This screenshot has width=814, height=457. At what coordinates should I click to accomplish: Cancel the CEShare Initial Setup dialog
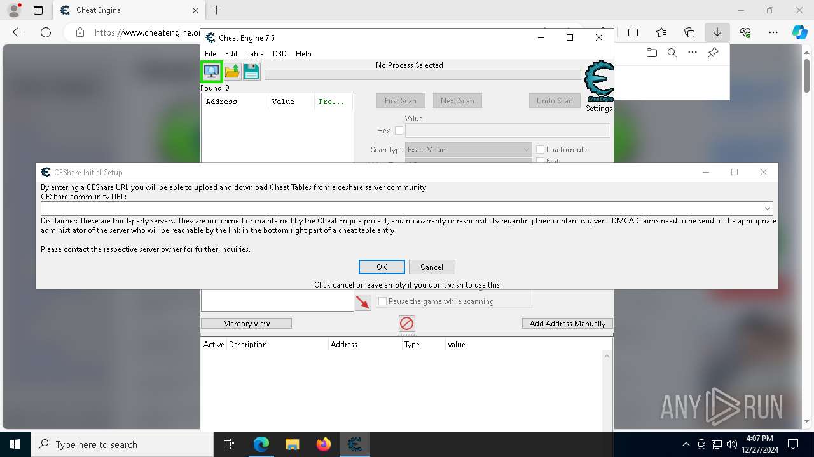point(432,267)
